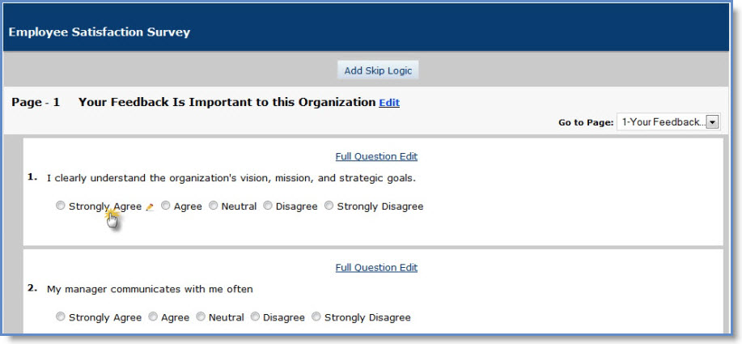Choose Neutral for question 1
This screenshot has height=344, width=742.
pos(214,206)
